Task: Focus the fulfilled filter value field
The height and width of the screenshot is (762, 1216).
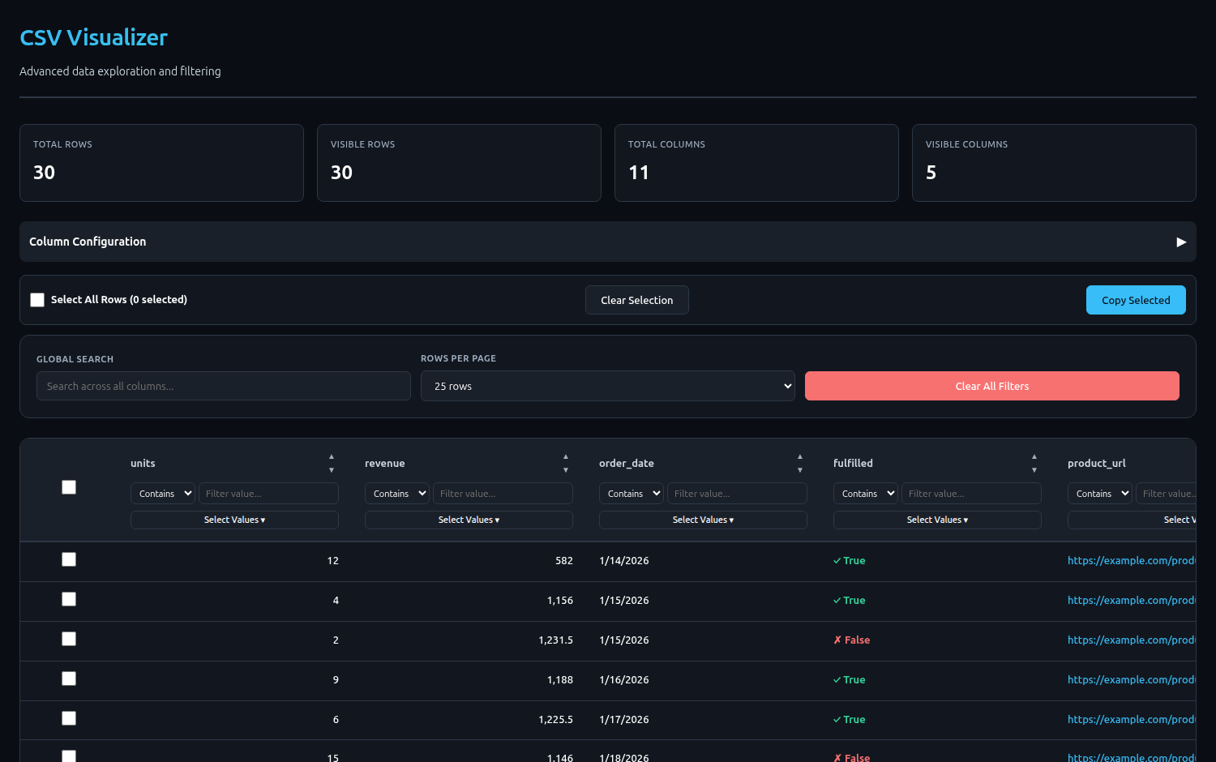Action: pos(971,493)
